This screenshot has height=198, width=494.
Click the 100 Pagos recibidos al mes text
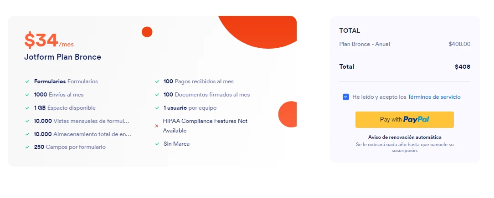coord(199,81)
